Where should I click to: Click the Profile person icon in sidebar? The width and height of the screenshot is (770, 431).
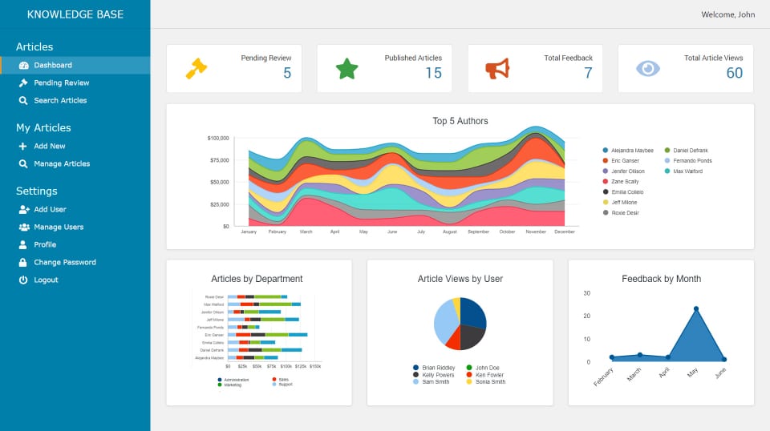(x=23, y=245)
